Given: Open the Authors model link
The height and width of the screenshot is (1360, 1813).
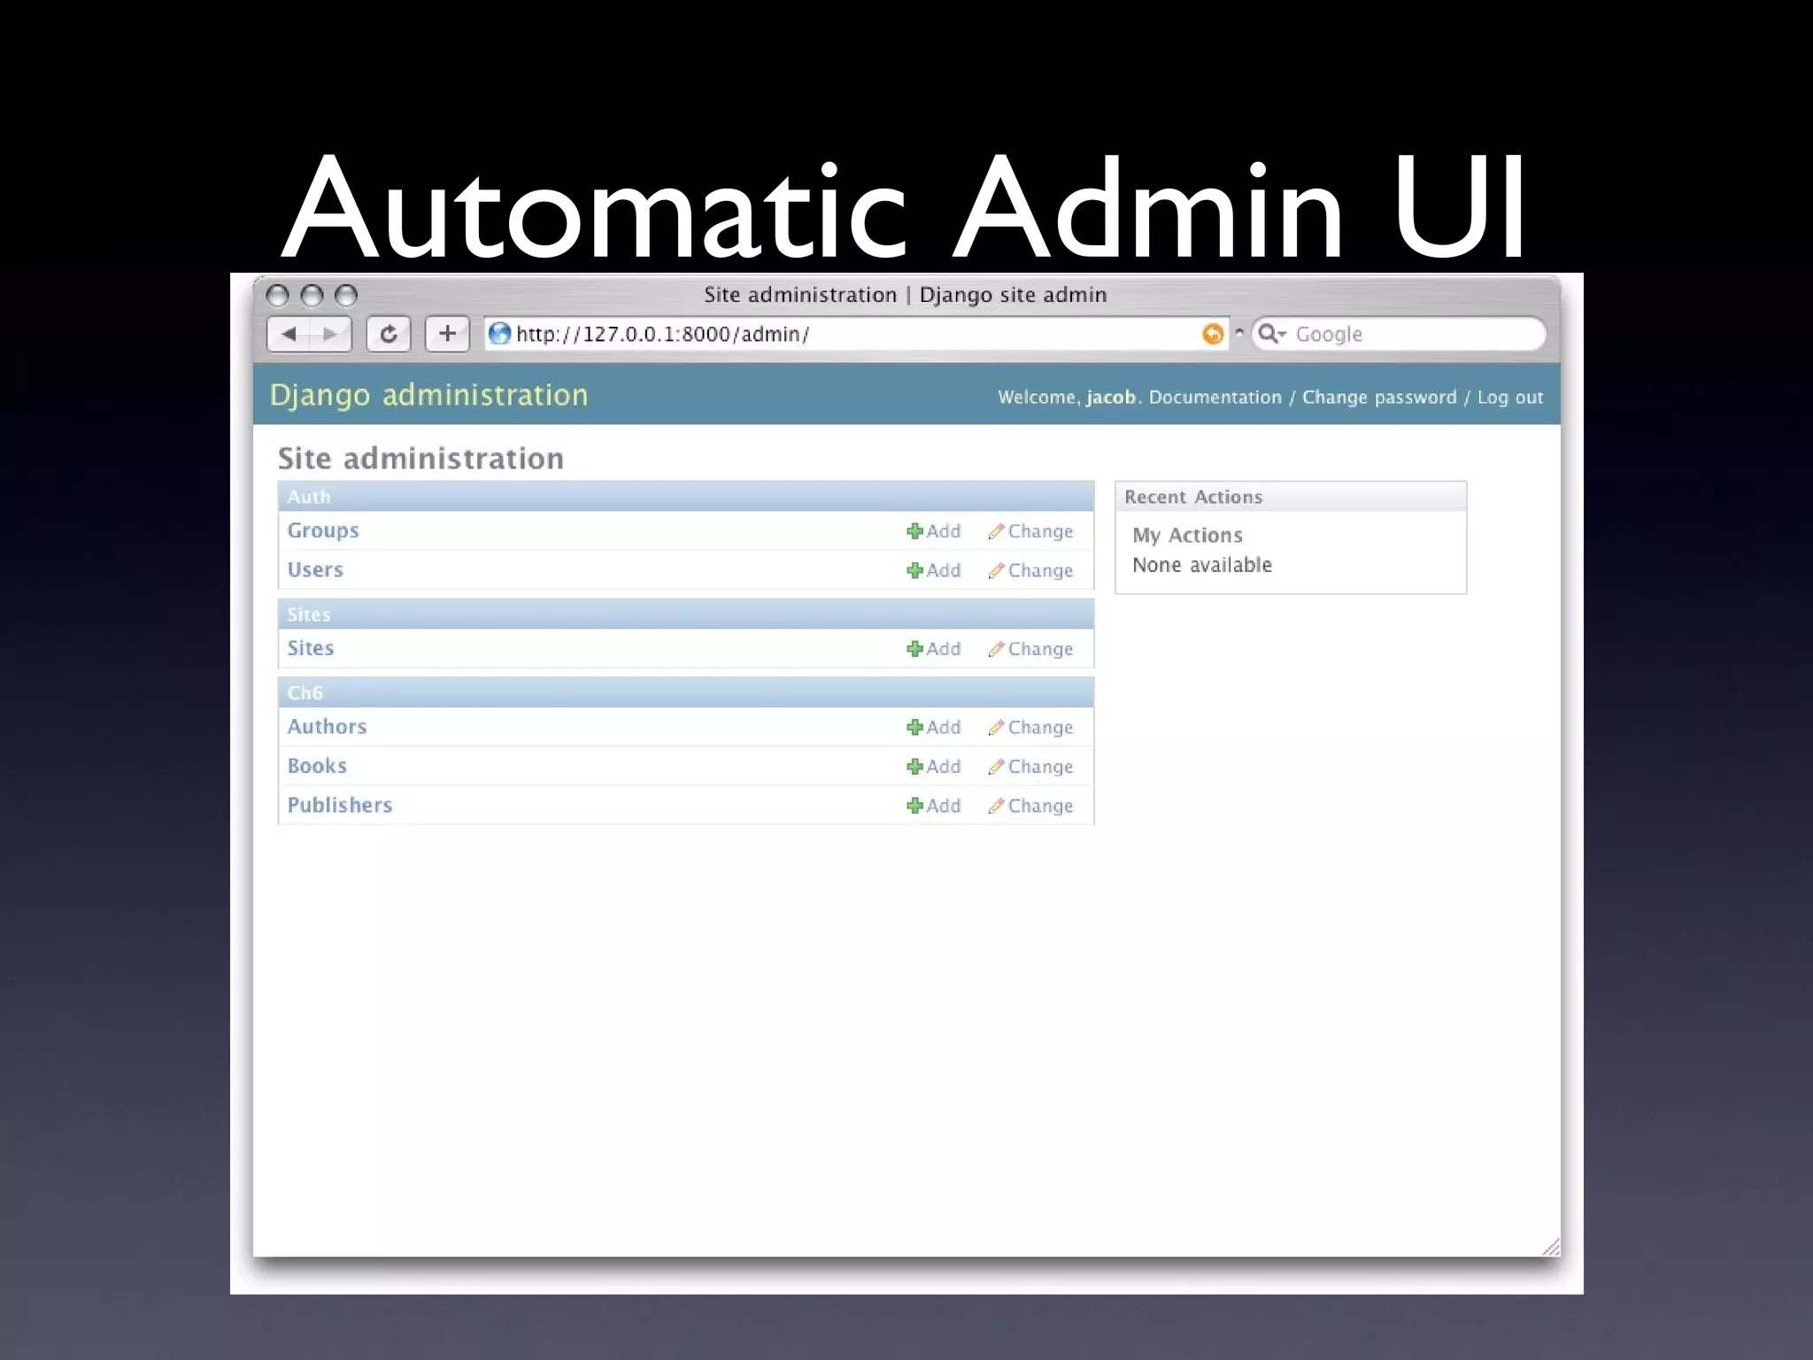Looking at the screenshot, I should 327,726.
